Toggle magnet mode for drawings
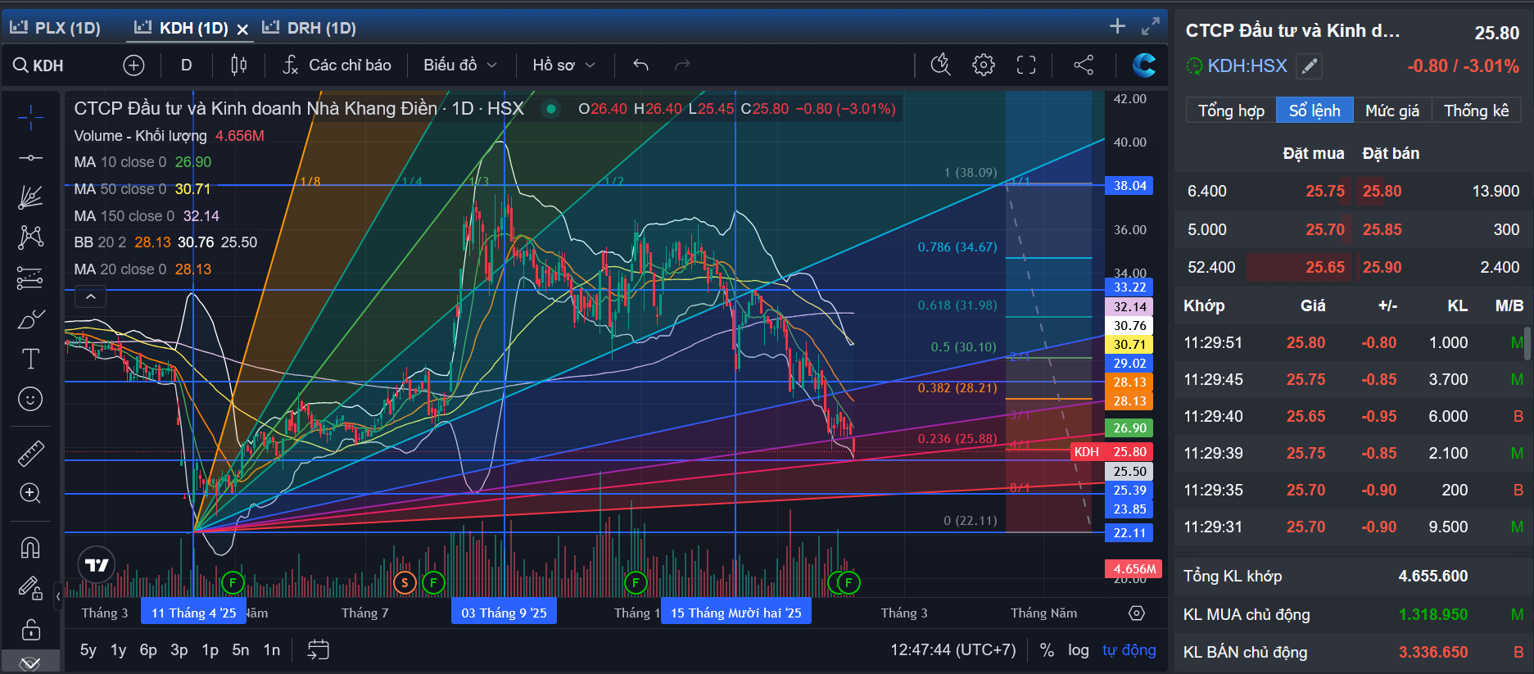The height and width of the screenshot is (674, 1534). (30, 547)
